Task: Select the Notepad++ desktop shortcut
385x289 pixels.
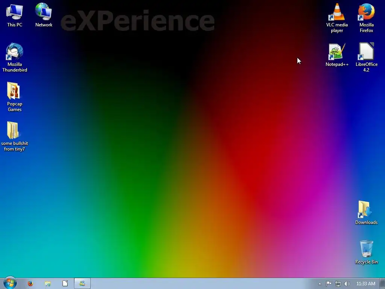Action: click(x=337, y=55)
